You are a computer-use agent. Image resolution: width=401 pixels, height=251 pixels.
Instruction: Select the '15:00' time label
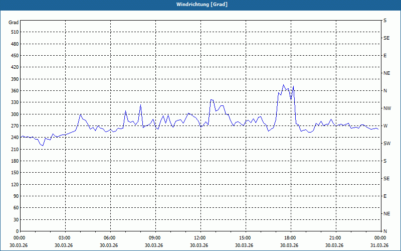[245, 238]
